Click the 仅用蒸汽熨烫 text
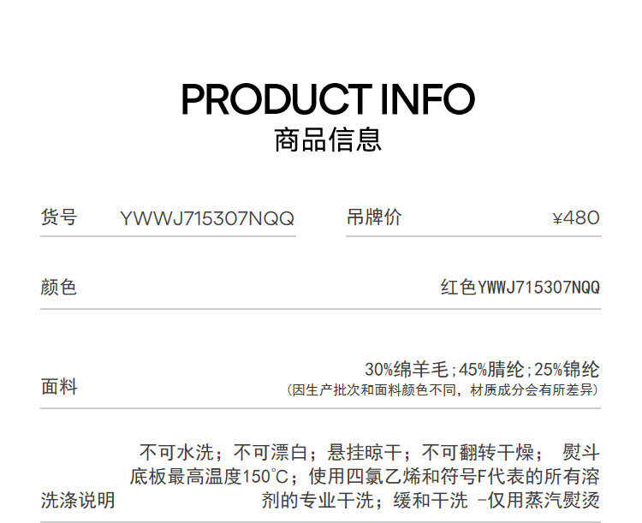The image size is (642, 523). pos(544,501)
